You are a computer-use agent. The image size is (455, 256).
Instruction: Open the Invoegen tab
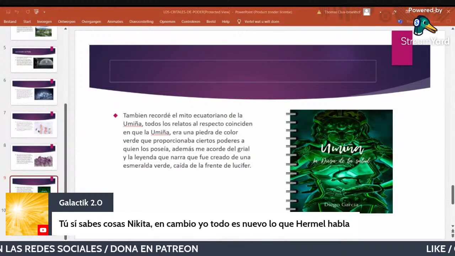pos(44,21)
